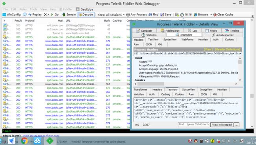Save sessions with Save icon
This screenshot has width=256, height=145.
[166, 14]
